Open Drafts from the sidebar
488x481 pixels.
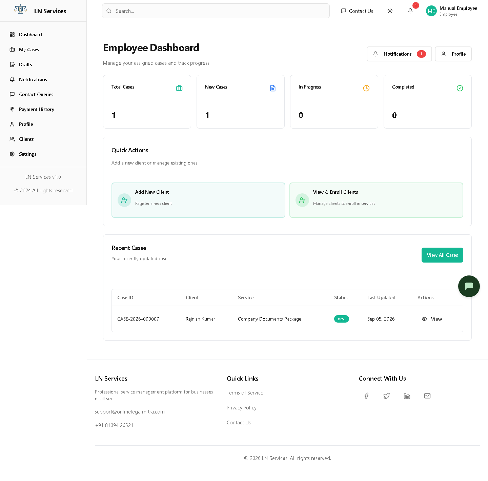tap(43, 64)
